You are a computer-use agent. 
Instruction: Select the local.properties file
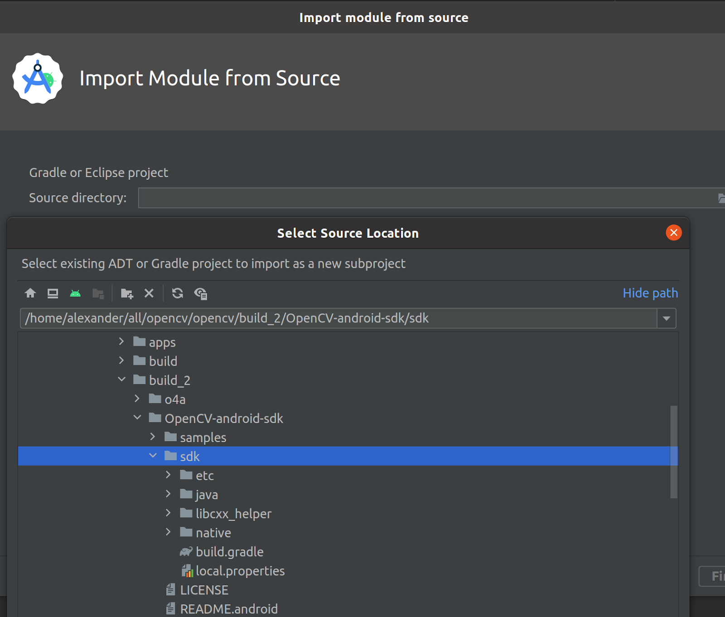240,571
